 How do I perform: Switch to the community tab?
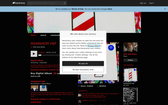point(55,35)
